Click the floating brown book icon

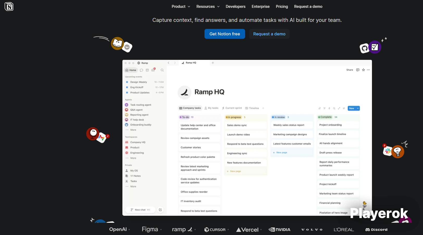(x=117, y=43)
